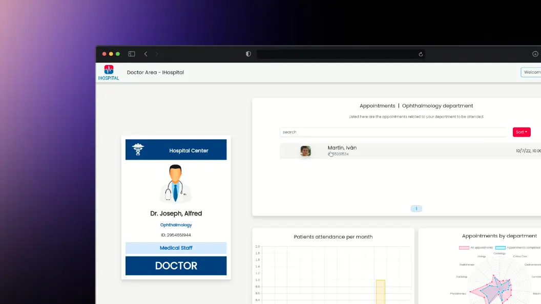Screen dimensions: 541x304
Task: Click the doctor avatar illustration on the ID card
Action: pos(176,183)
